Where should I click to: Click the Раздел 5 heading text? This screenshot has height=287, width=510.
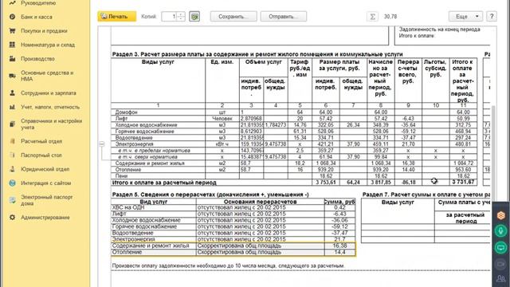coord(210,195)
